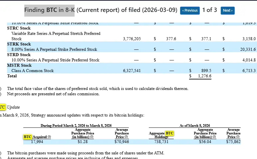Select the 'Variable Rate Series A Perpetual Stretch Preferred' text
This screenshot has width=257, height=159.
click(56, 33)
